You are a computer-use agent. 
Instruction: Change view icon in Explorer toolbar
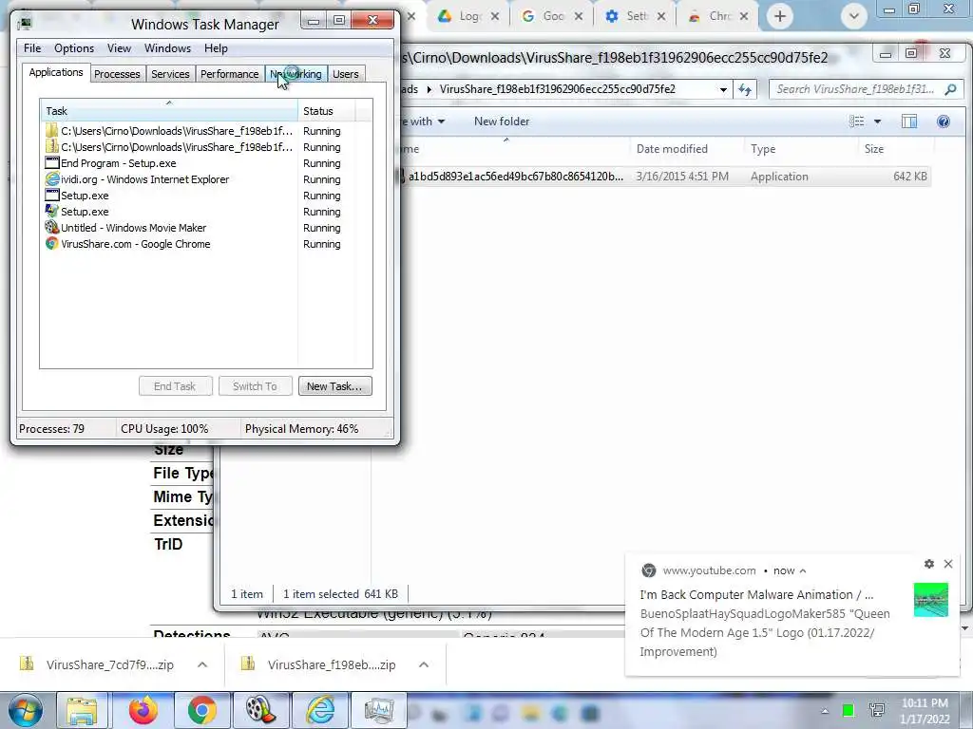point(857,121)
